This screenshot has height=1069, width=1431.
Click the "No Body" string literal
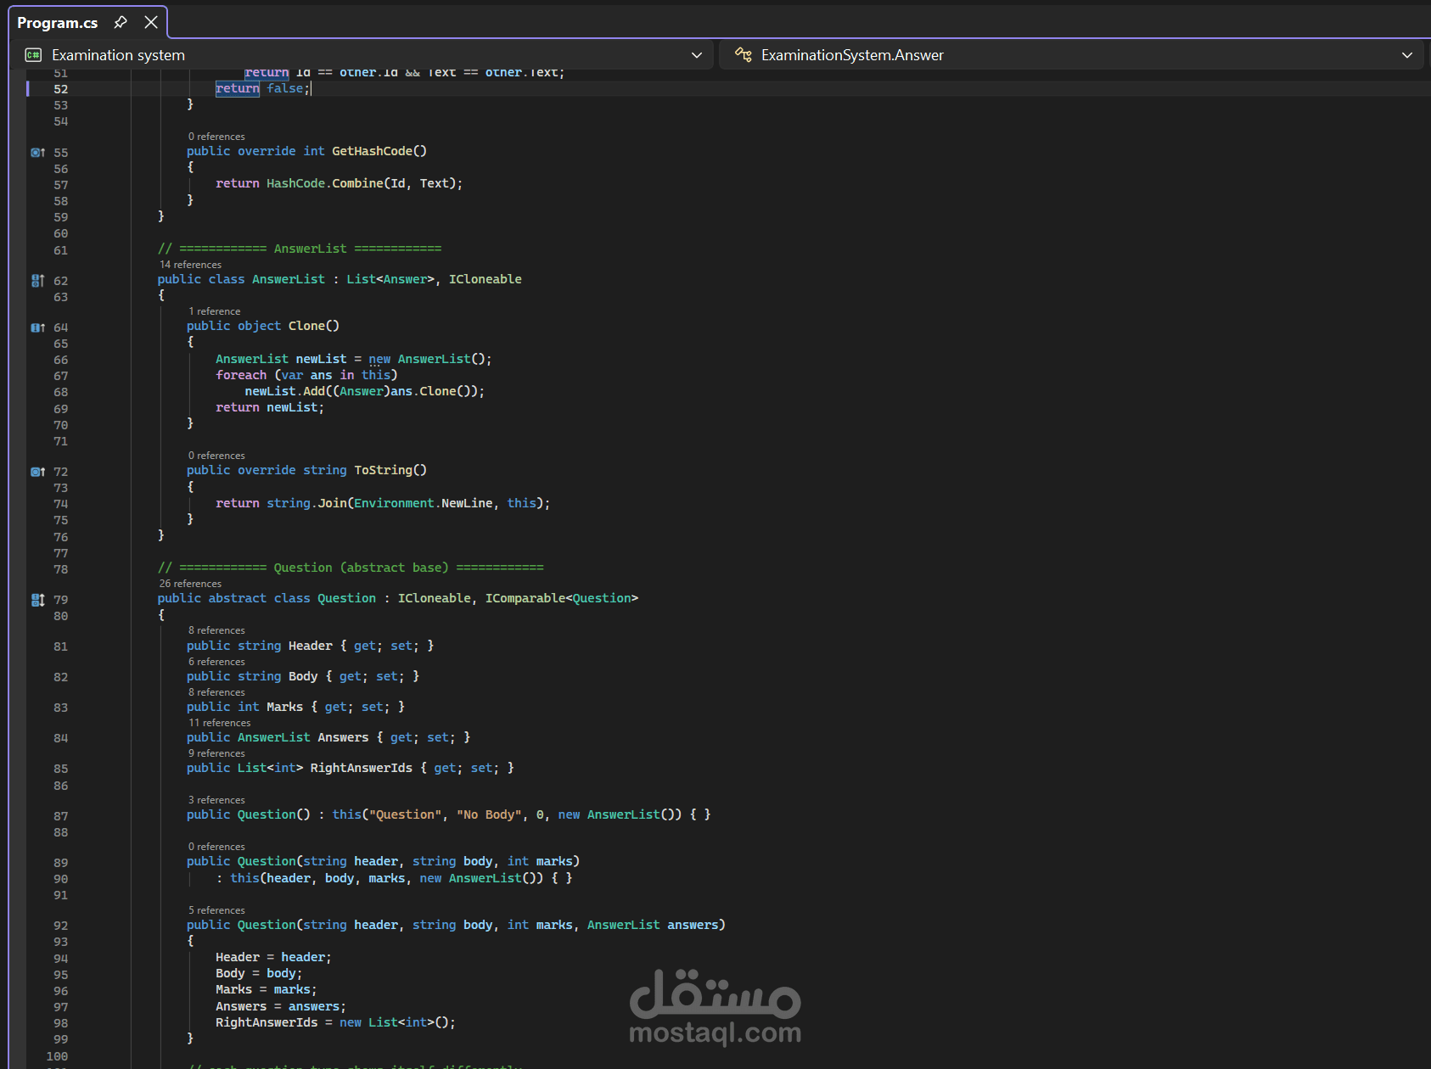489,814
